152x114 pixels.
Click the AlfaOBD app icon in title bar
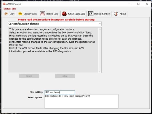tap(4, 4)
